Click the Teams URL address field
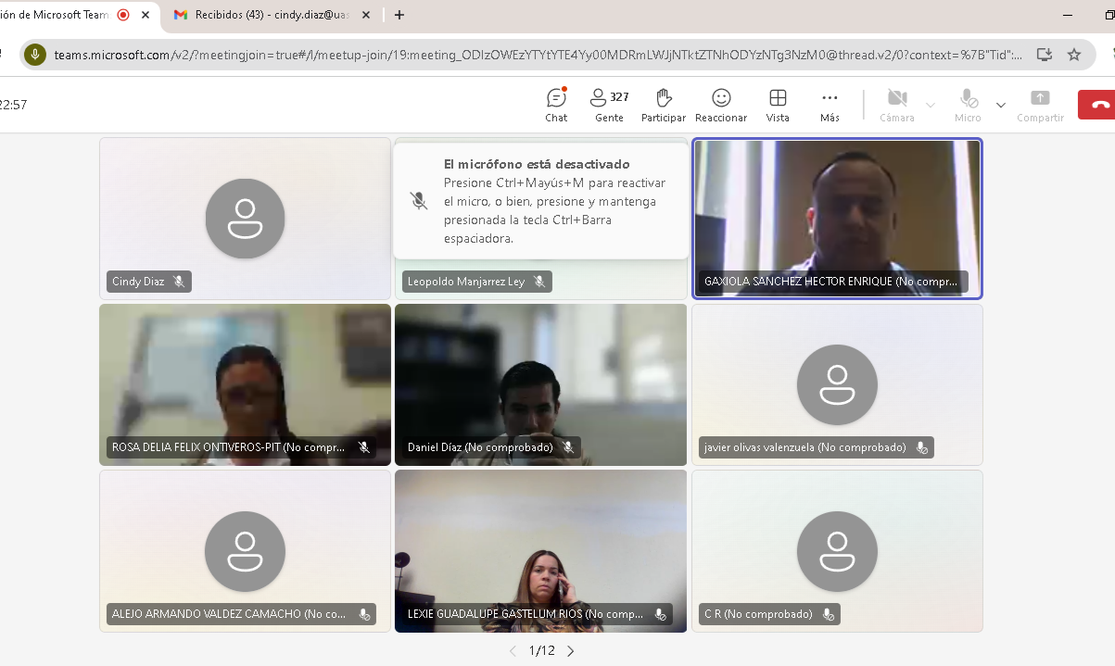The height and width of the screenshot is (666, 1115). pos(538,55)
